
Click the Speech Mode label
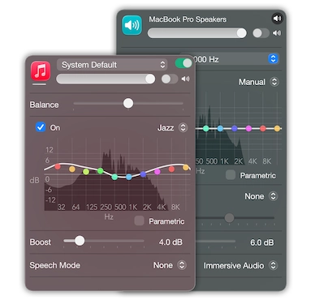point(55,265)
